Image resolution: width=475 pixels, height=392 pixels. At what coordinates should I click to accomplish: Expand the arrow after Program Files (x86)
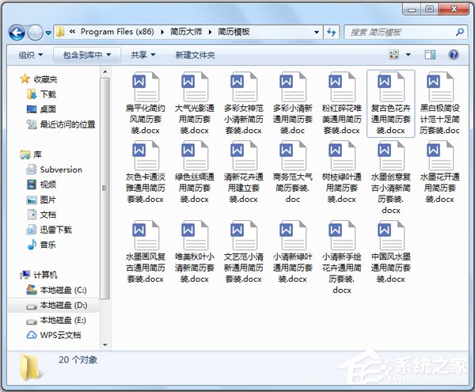click(x=162, y=32)
